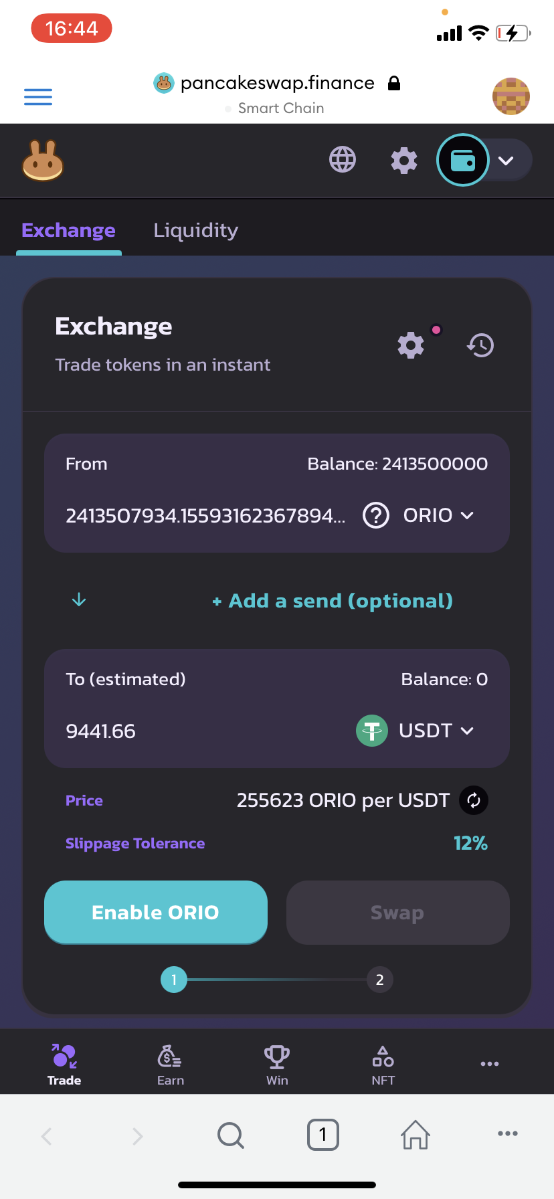Image resolution: width=554 pixels, height=1199 pixels.
Task: Open Exchange card settings gear
Action: click(x=411, y=345)
